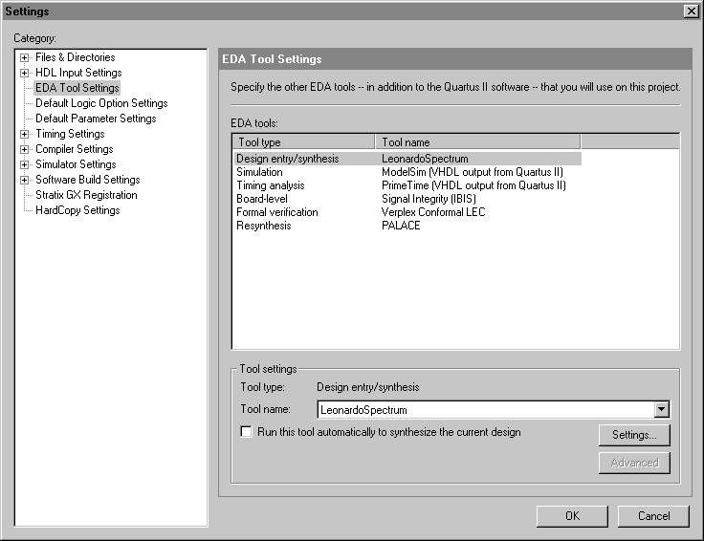Viewport: 704px width, 541px height.
Task: Open the Tool name dropdown arrow
Action: [660, 410]
